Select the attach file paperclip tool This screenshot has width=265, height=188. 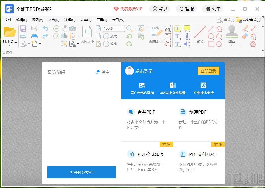tap(187, 36)
